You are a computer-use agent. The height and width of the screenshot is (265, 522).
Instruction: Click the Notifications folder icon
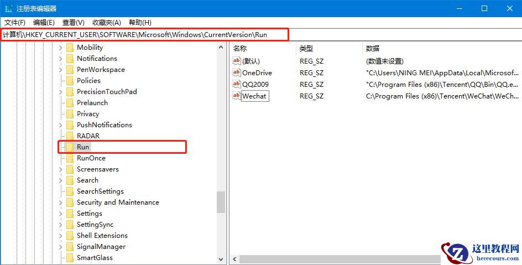pyautogui.click(x=70, y=59)
